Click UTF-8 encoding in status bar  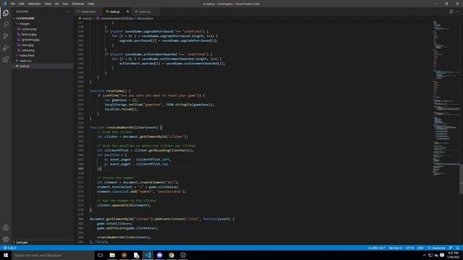click(x=409, y=248)
